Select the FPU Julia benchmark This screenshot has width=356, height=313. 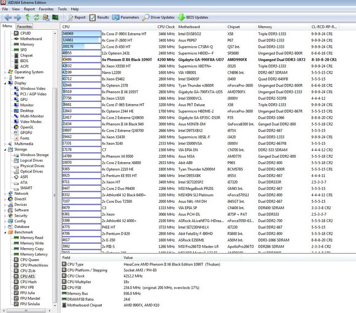pyautogui.click(x=28, y=293)
